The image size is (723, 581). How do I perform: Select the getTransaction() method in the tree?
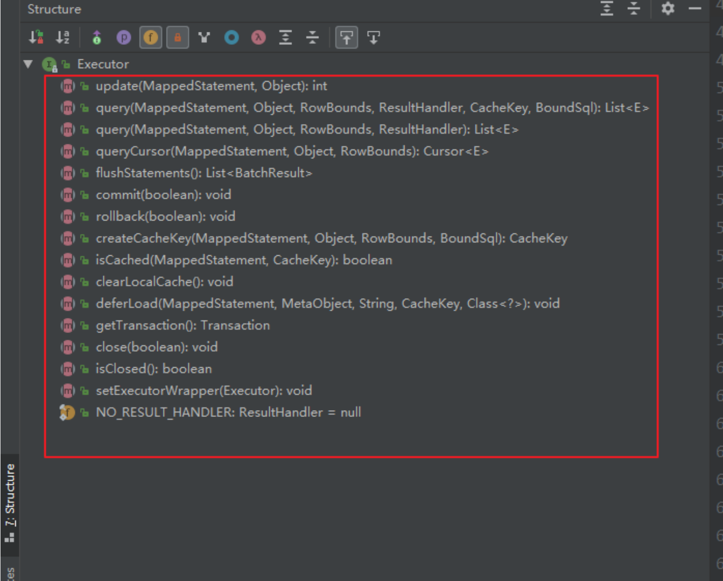[182, 326]
